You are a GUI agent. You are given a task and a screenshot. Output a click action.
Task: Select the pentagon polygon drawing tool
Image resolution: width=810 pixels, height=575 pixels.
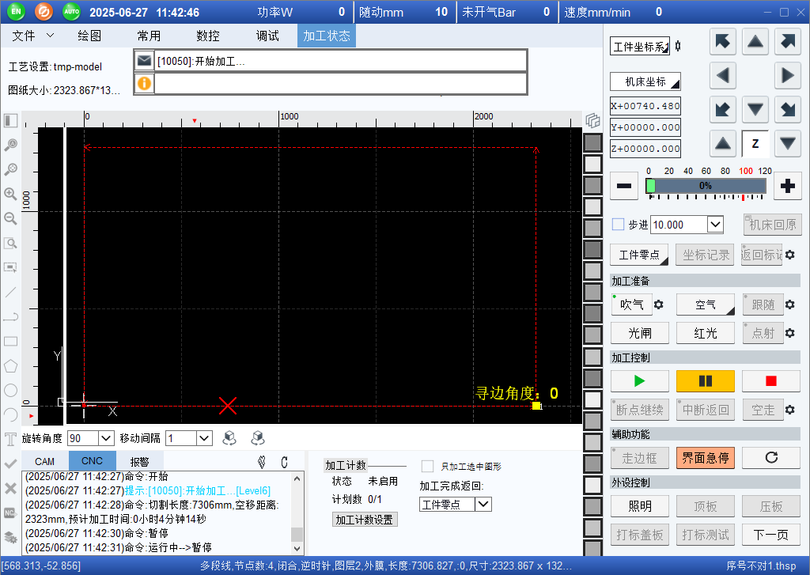(x=11, y=365)
